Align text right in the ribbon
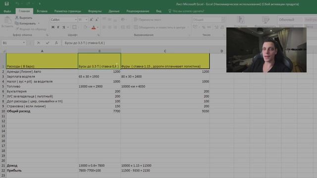Image resolution: width=317 pixels, height=178 pixels. click(115, 27)
